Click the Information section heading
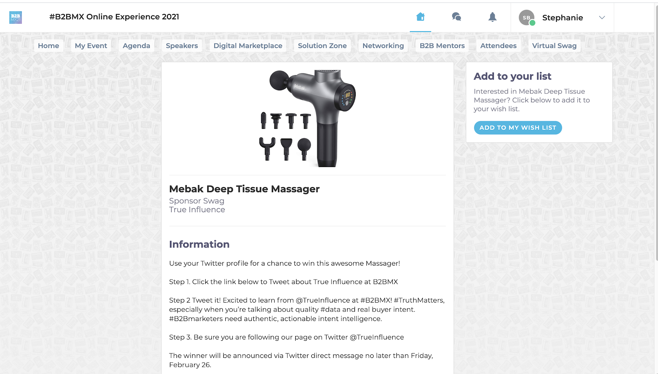658x374 pixels. pyautogui.click(x=199, y=244)
